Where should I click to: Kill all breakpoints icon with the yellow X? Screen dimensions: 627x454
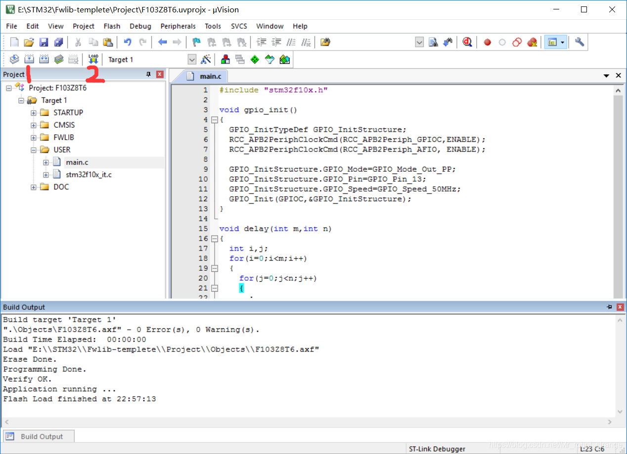coord(532,43)
